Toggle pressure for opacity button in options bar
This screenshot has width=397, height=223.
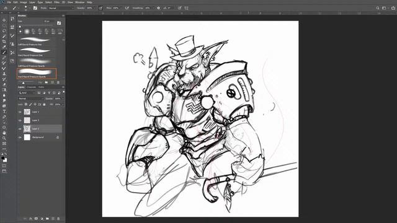pyautogui.click(x=100, y=8)
